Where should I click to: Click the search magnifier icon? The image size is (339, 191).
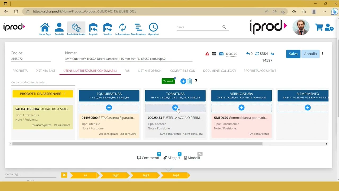click(224, 27)
